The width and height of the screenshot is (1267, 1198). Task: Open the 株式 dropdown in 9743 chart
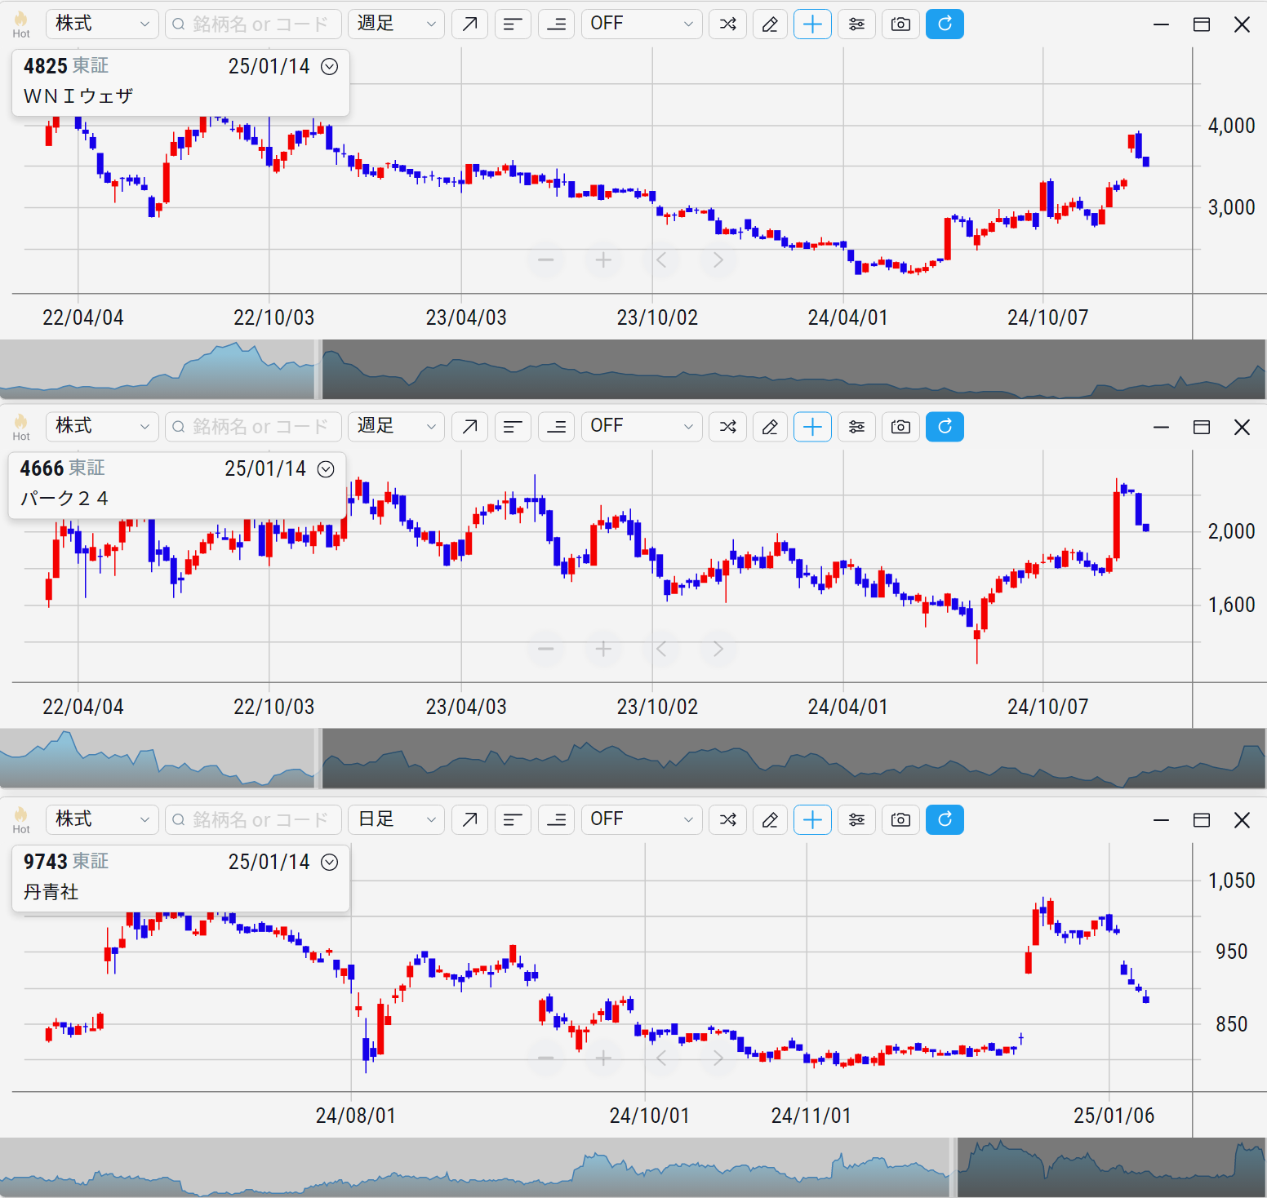(x=102, y=820)
